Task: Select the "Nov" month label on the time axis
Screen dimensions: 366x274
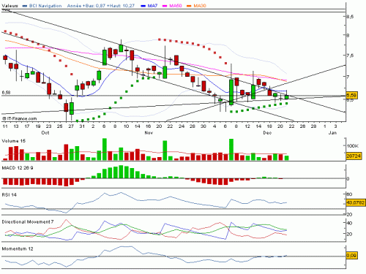Action: (x=149, y=133)
